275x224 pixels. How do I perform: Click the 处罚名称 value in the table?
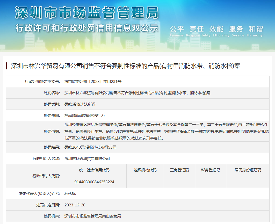pos(137,93)
